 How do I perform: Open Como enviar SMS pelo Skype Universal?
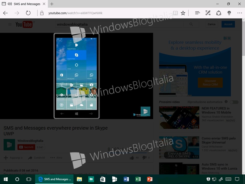(x=218, y=140)
